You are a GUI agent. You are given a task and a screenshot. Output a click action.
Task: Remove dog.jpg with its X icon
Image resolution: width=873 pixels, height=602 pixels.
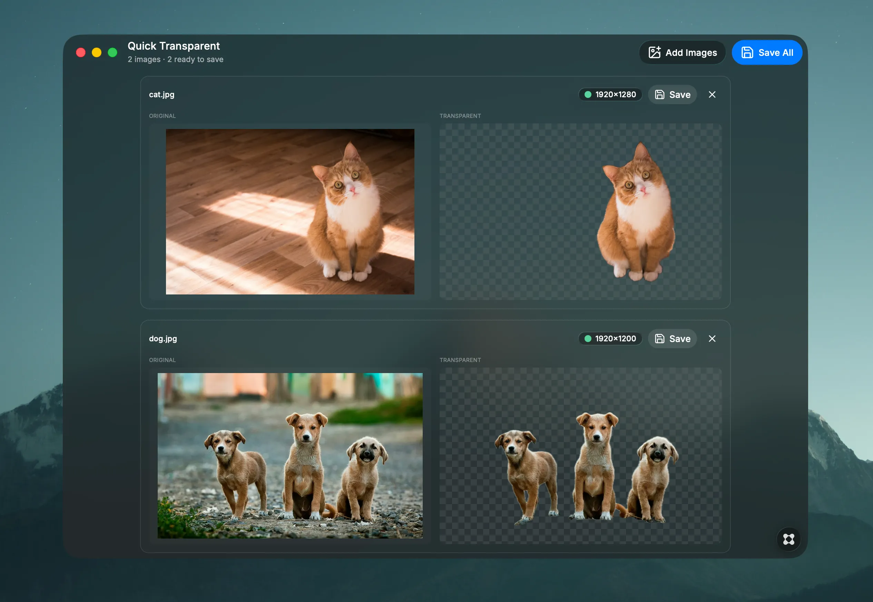pos(712,339)
